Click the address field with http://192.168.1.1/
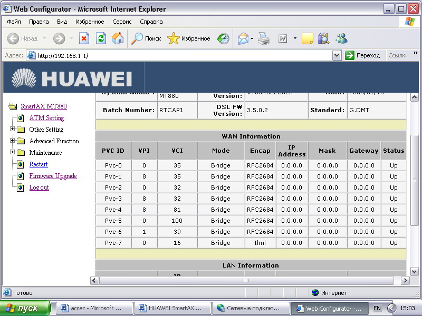This screenshot has width=422, height=316. [184, 56]
